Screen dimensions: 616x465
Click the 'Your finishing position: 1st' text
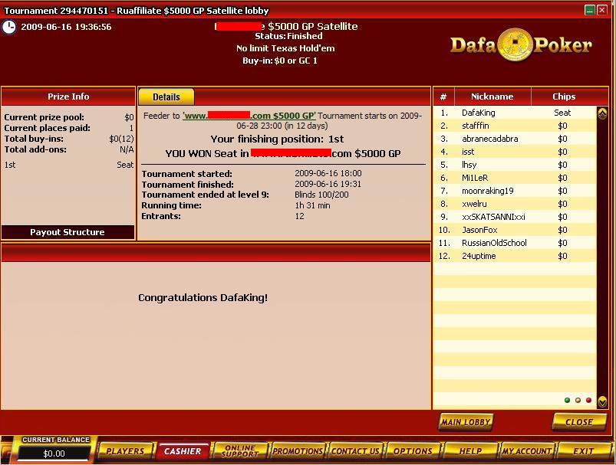277,139
